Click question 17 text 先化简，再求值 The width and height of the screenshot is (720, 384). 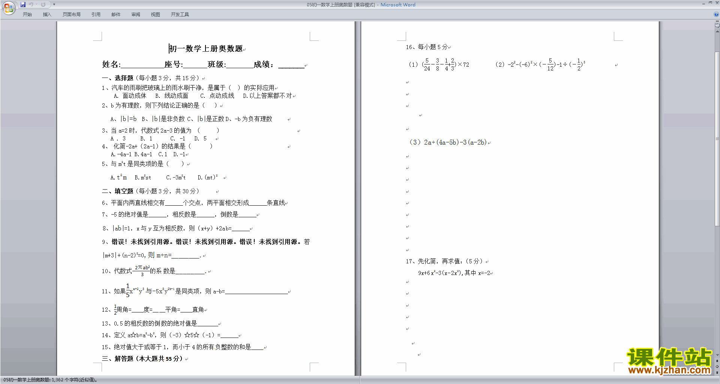(439, 261)
